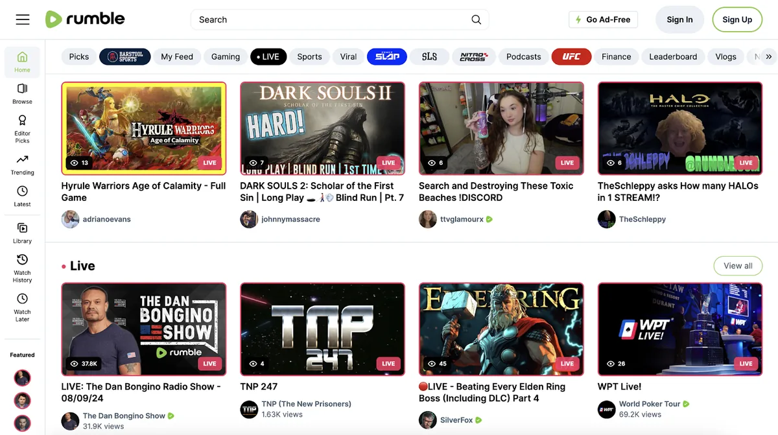Expand category list with double chevron
The image size is (778, 435).
[768, 56]
